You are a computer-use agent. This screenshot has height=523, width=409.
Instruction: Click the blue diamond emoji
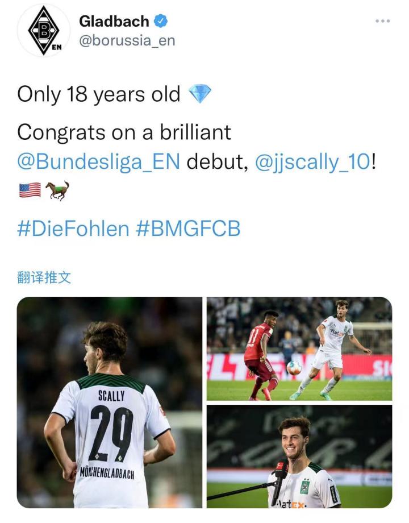[199, 94]
